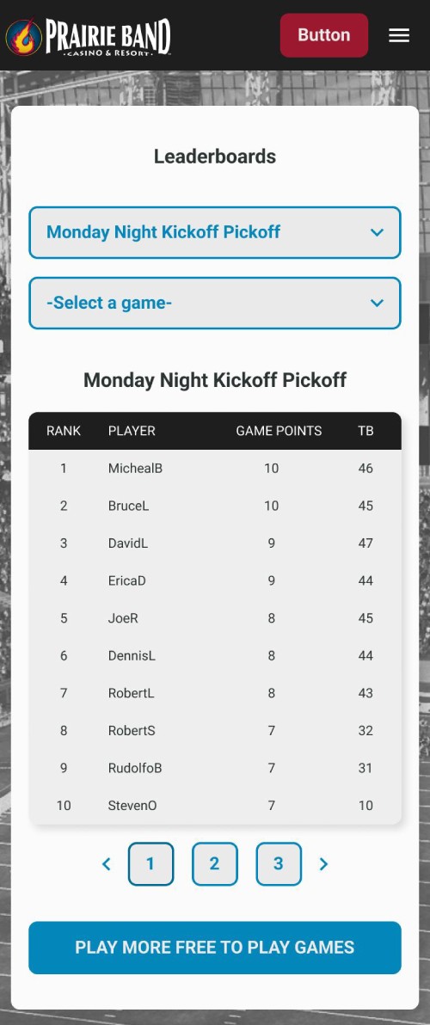The image size is (430, 1025).
Task: Go to previous page arrow
Action: pyautogui.click(x=107, y=864)
